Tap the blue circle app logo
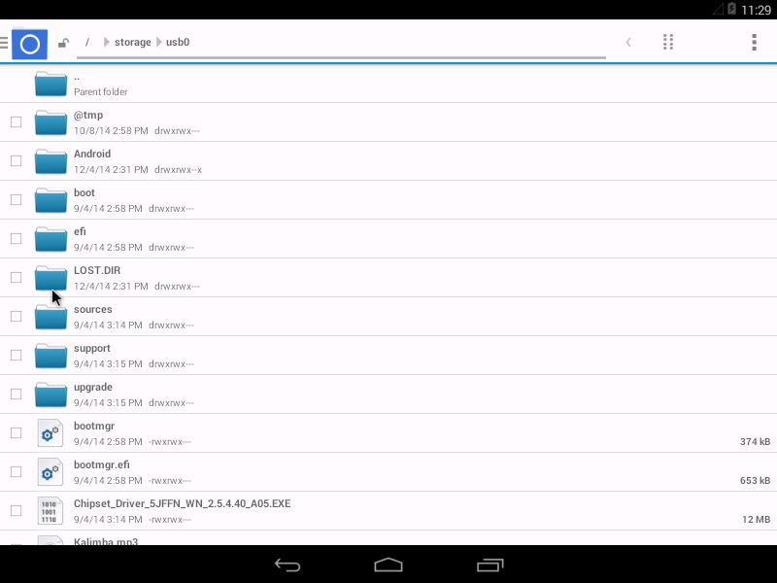 click(x=30, y=44)
